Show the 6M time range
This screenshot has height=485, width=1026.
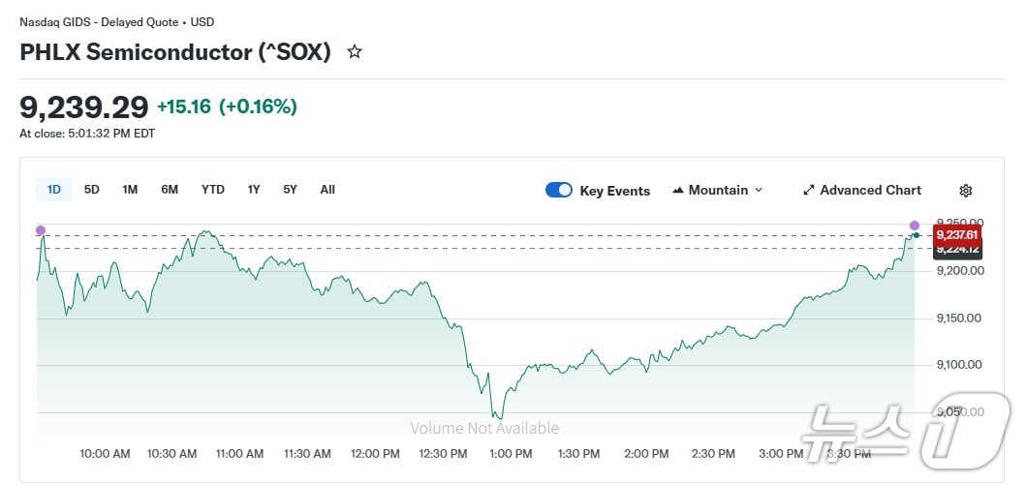[170, 190]
